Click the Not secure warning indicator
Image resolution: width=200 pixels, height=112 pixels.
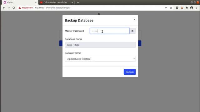pos(26,8)
